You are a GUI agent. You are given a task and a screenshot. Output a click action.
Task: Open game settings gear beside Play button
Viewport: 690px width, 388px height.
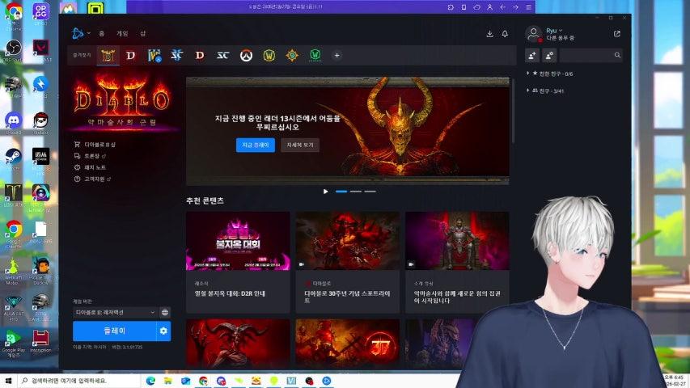click(x=163, y=331)
